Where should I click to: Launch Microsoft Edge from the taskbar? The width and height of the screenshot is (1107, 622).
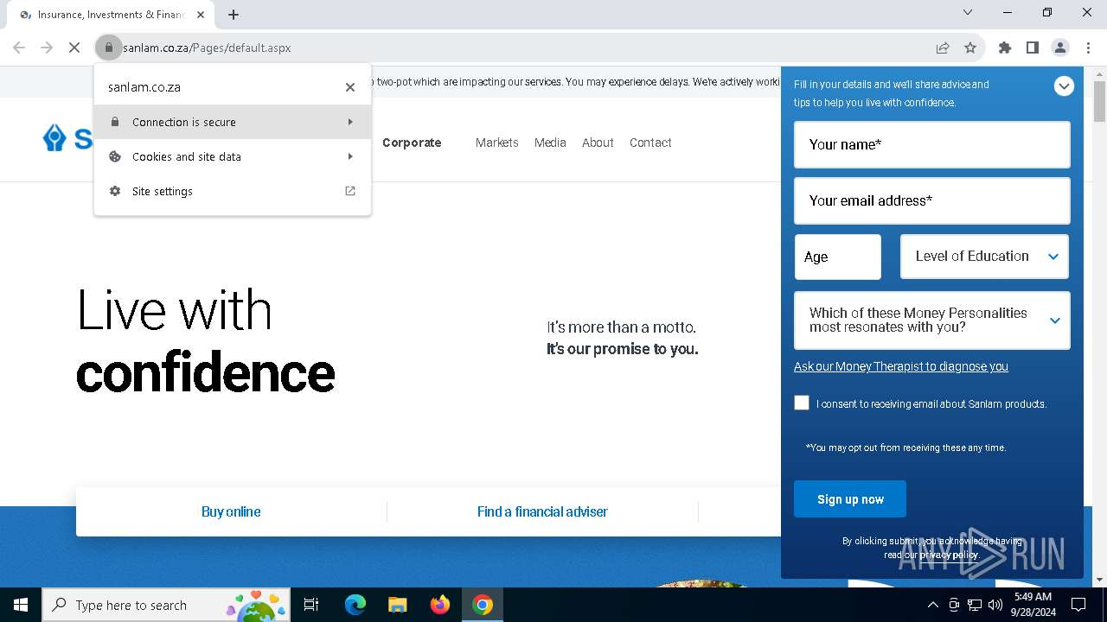tap(355, 605)
